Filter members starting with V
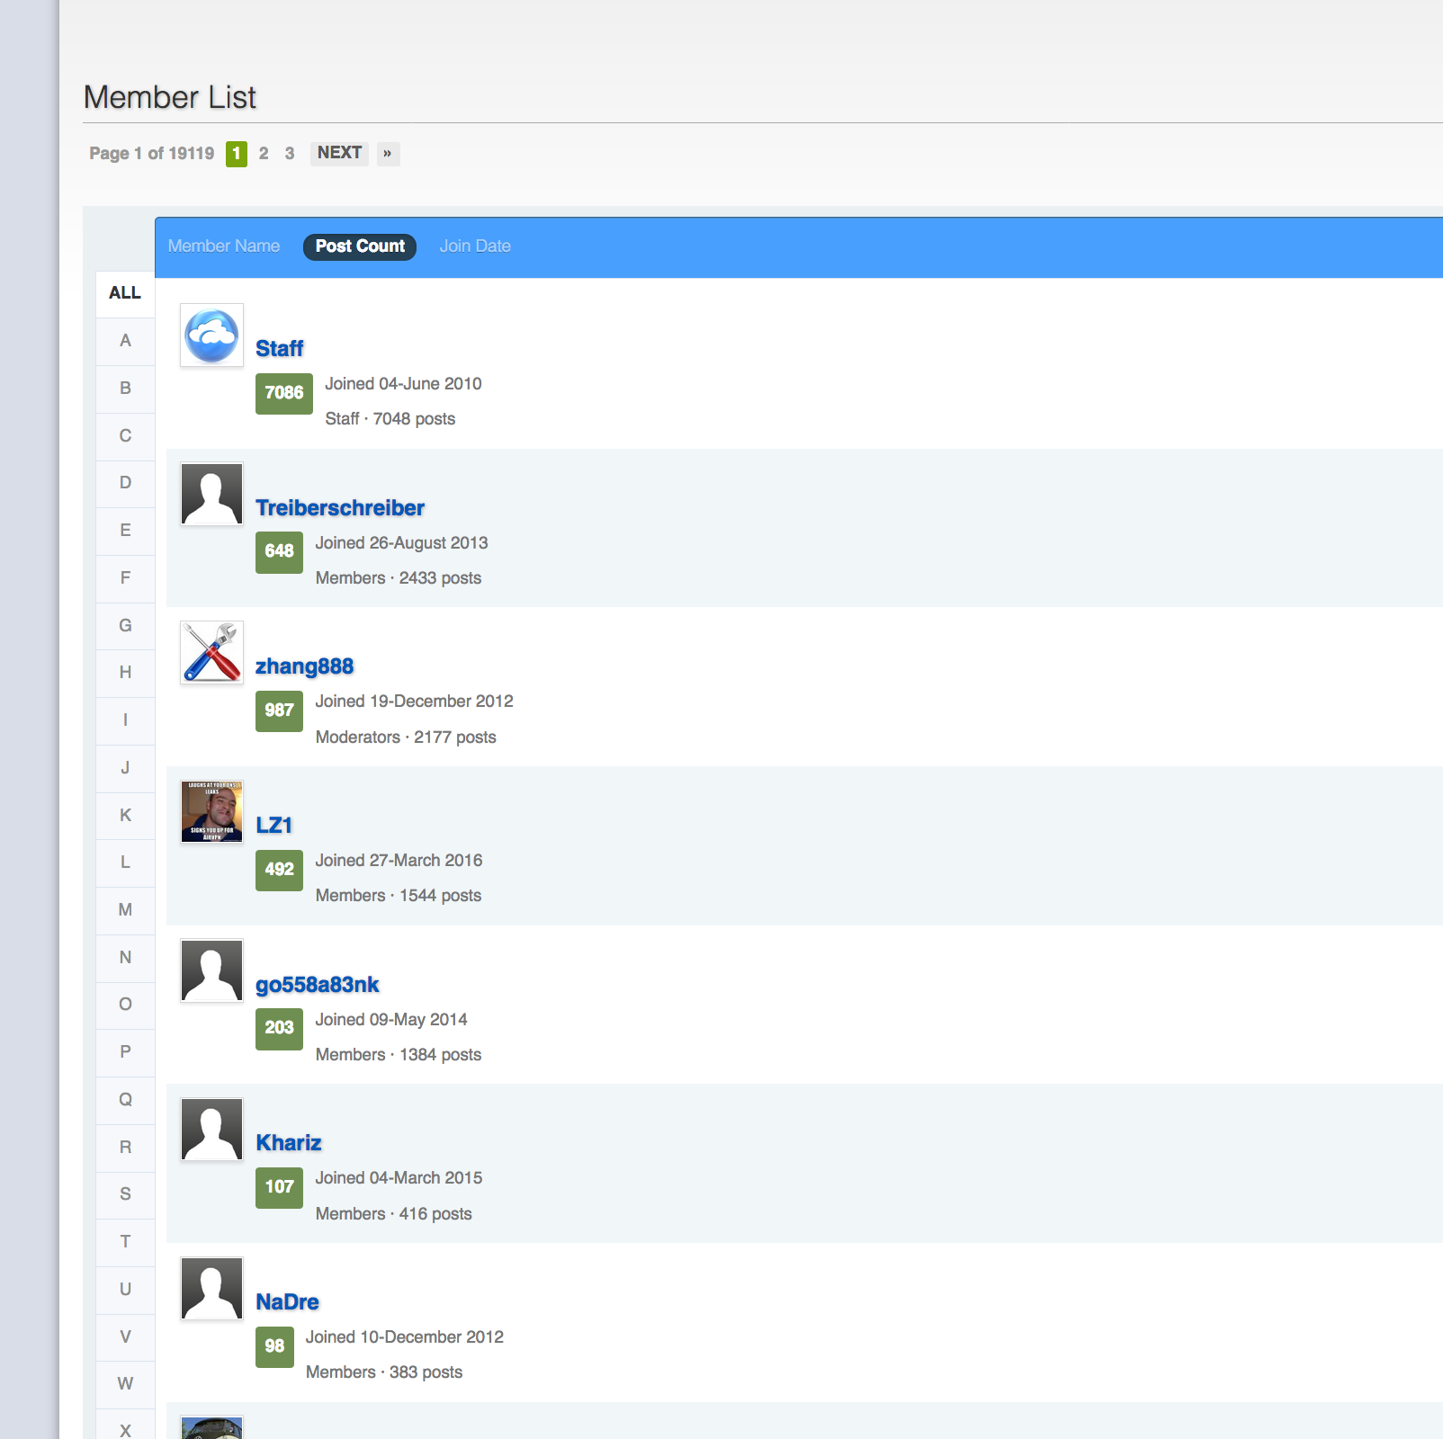Image resolution: width=1443 pixels, height=1439 pixels. point(125,1337)
